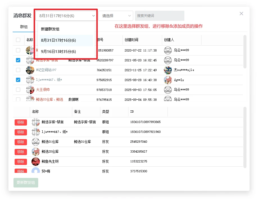Check the checkbox for 大王很帅 row
This screenshot has height=201, width=258.
tap(18, 90)
